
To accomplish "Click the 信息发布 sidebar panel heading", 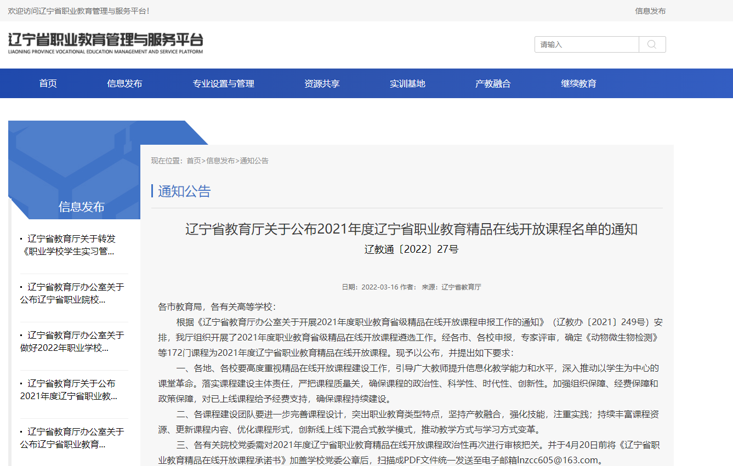I will pos(81,207).
